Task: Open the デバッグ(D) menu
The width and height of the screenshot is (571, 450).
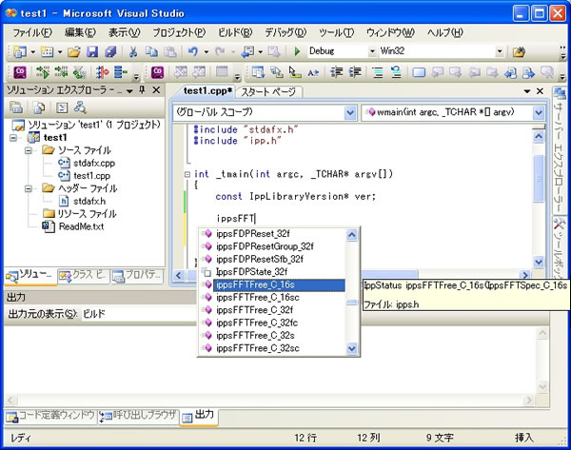Action: pos(285,32)
